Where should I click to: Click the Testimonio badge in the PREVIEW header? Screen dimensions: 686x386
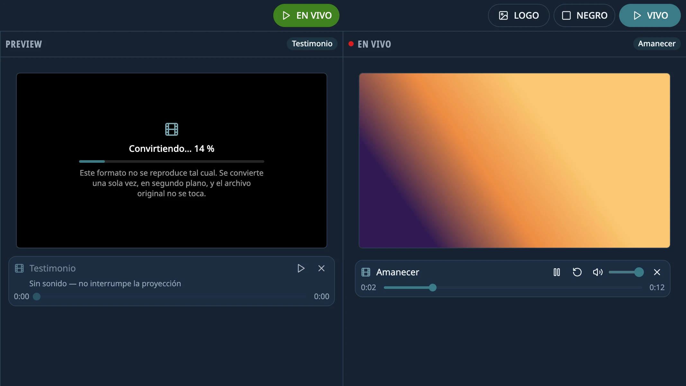(312, 44)
